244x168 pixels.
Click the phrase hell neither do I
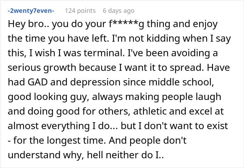[x=125, y=155]
